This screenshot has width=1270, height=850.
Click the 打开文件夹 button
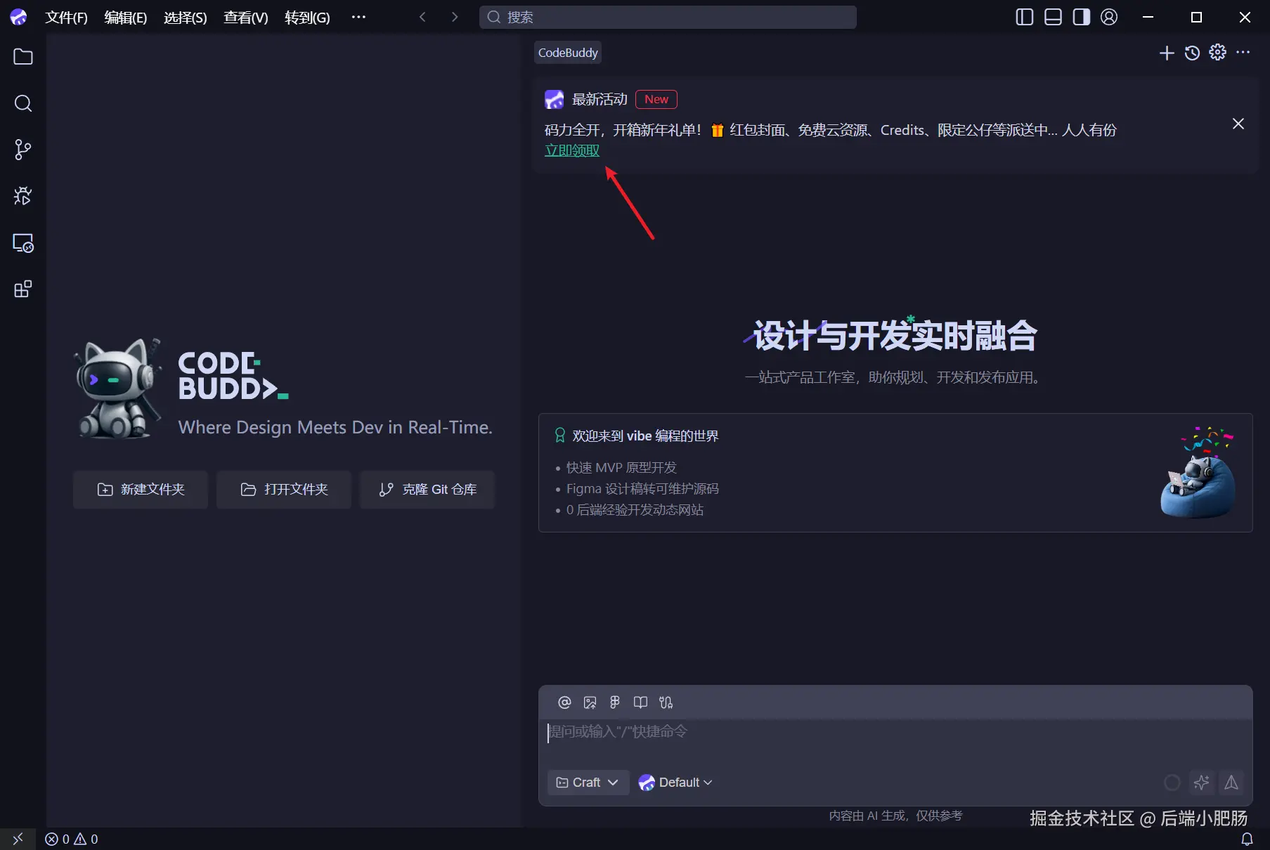point(284,490)
